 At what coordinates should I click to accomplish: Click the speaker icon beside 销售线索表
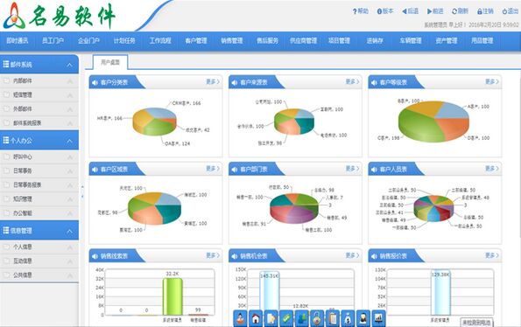pyautogui.click(x=95, y=256)
